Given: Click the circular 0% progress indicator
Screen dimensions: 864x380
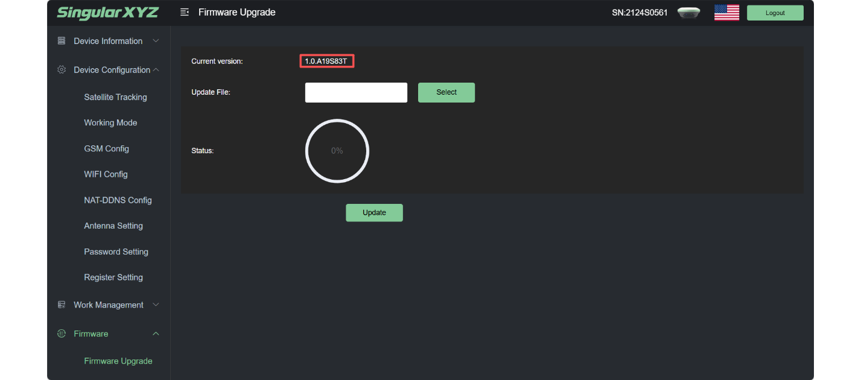Looking at the screenshot, I should [337, 151].
